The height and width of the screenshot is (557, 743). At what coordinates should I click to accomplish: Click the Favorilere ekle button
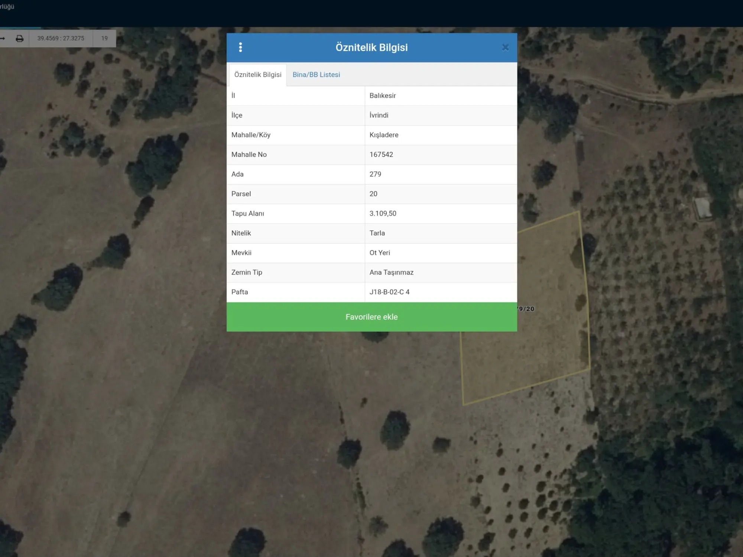tap(371, 317)
